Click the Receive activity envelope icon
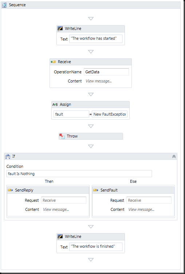This screenshot has height=274, width=185. pyautogui.click(x=53, y=62)
